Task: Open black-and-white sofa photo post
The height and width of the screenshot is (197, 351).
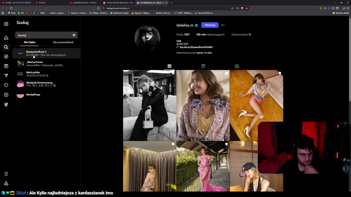Action: click(x=149, y=105)
